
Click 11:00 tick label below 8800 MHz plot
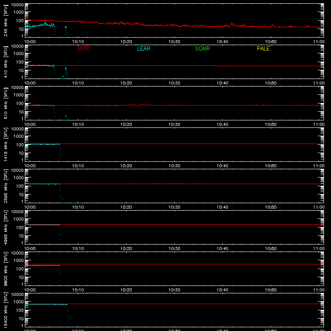pos(319,290)
